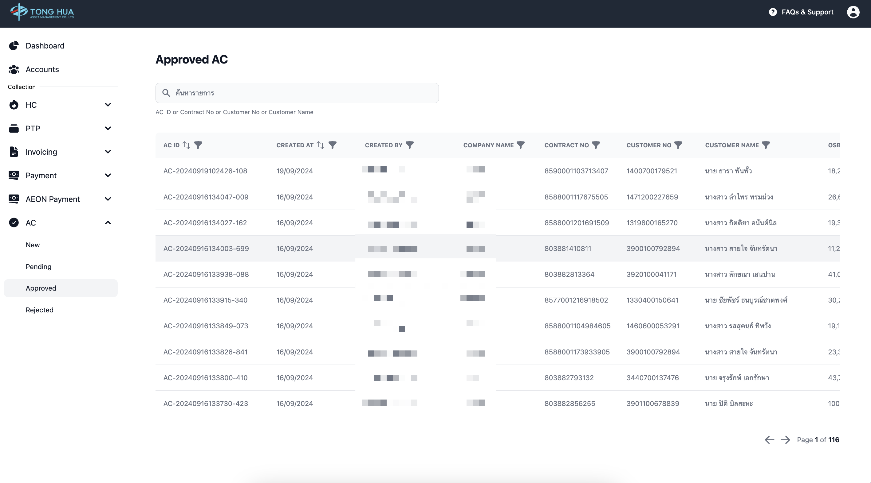Sort by Created At using arrows icon
Image resolution: width=871 pixels, height=483 pixels.
321,145
